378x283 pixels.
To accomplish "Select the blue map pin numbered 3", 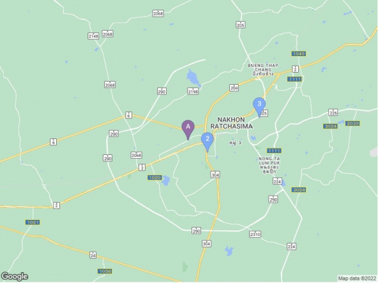I will click(259, 107).
